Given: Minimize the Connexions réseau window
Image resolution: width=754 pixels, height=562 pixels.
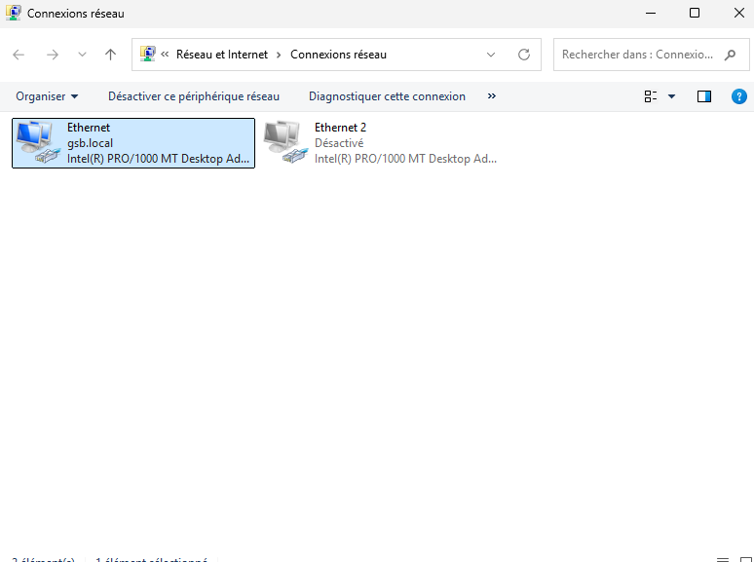Looking at the screenshot, I should (x=651, y=13).
